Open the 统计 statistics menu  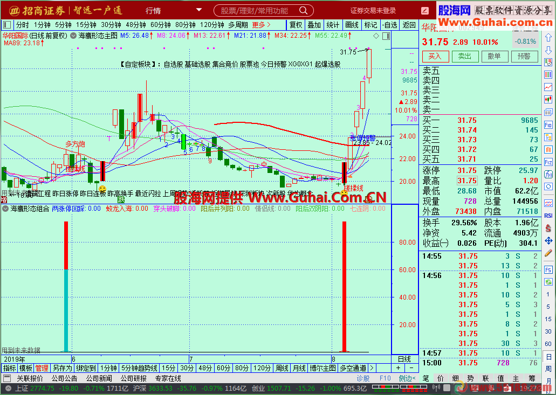(333, 25)
